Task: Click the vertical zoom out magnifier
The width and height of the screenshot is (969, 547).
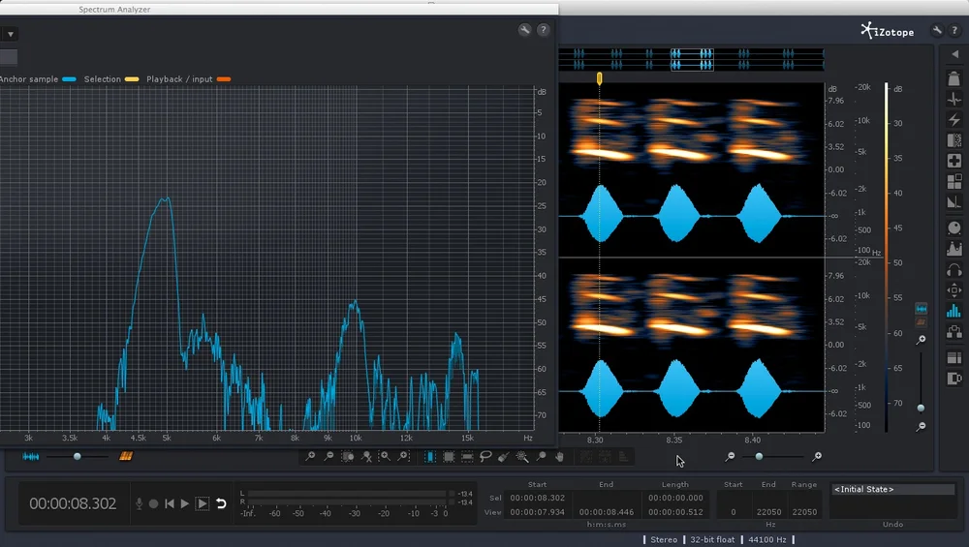Action: (921, 426)
